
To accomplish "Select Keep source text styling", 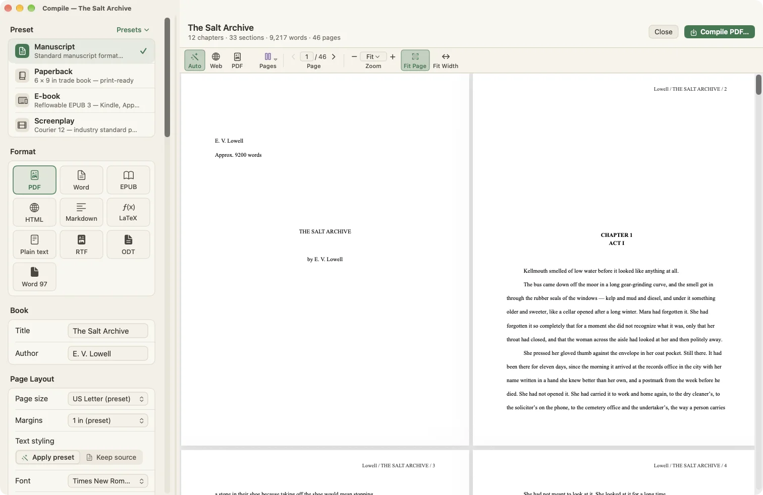I will (x=111, y=457).
